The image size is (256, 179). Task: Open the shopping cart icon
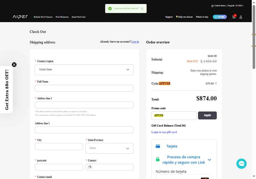234,17
